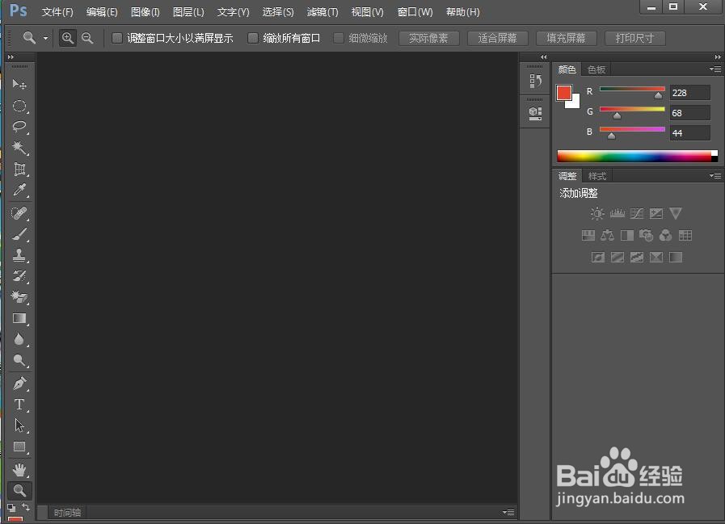Add a Color Lookup adjustment

click(x=685, y=236)
